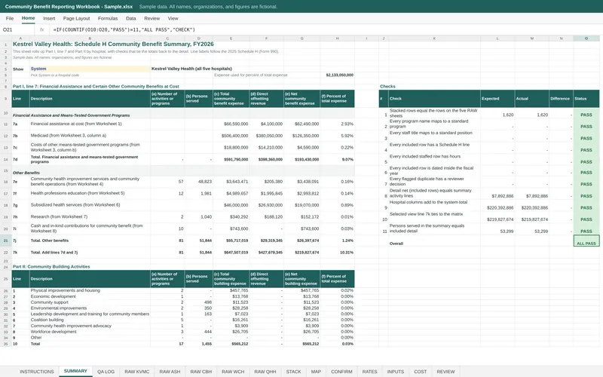This screenshot has height=377, width=603.
Task: Open the Page Layout tab
Action: [x=76, y=18]
